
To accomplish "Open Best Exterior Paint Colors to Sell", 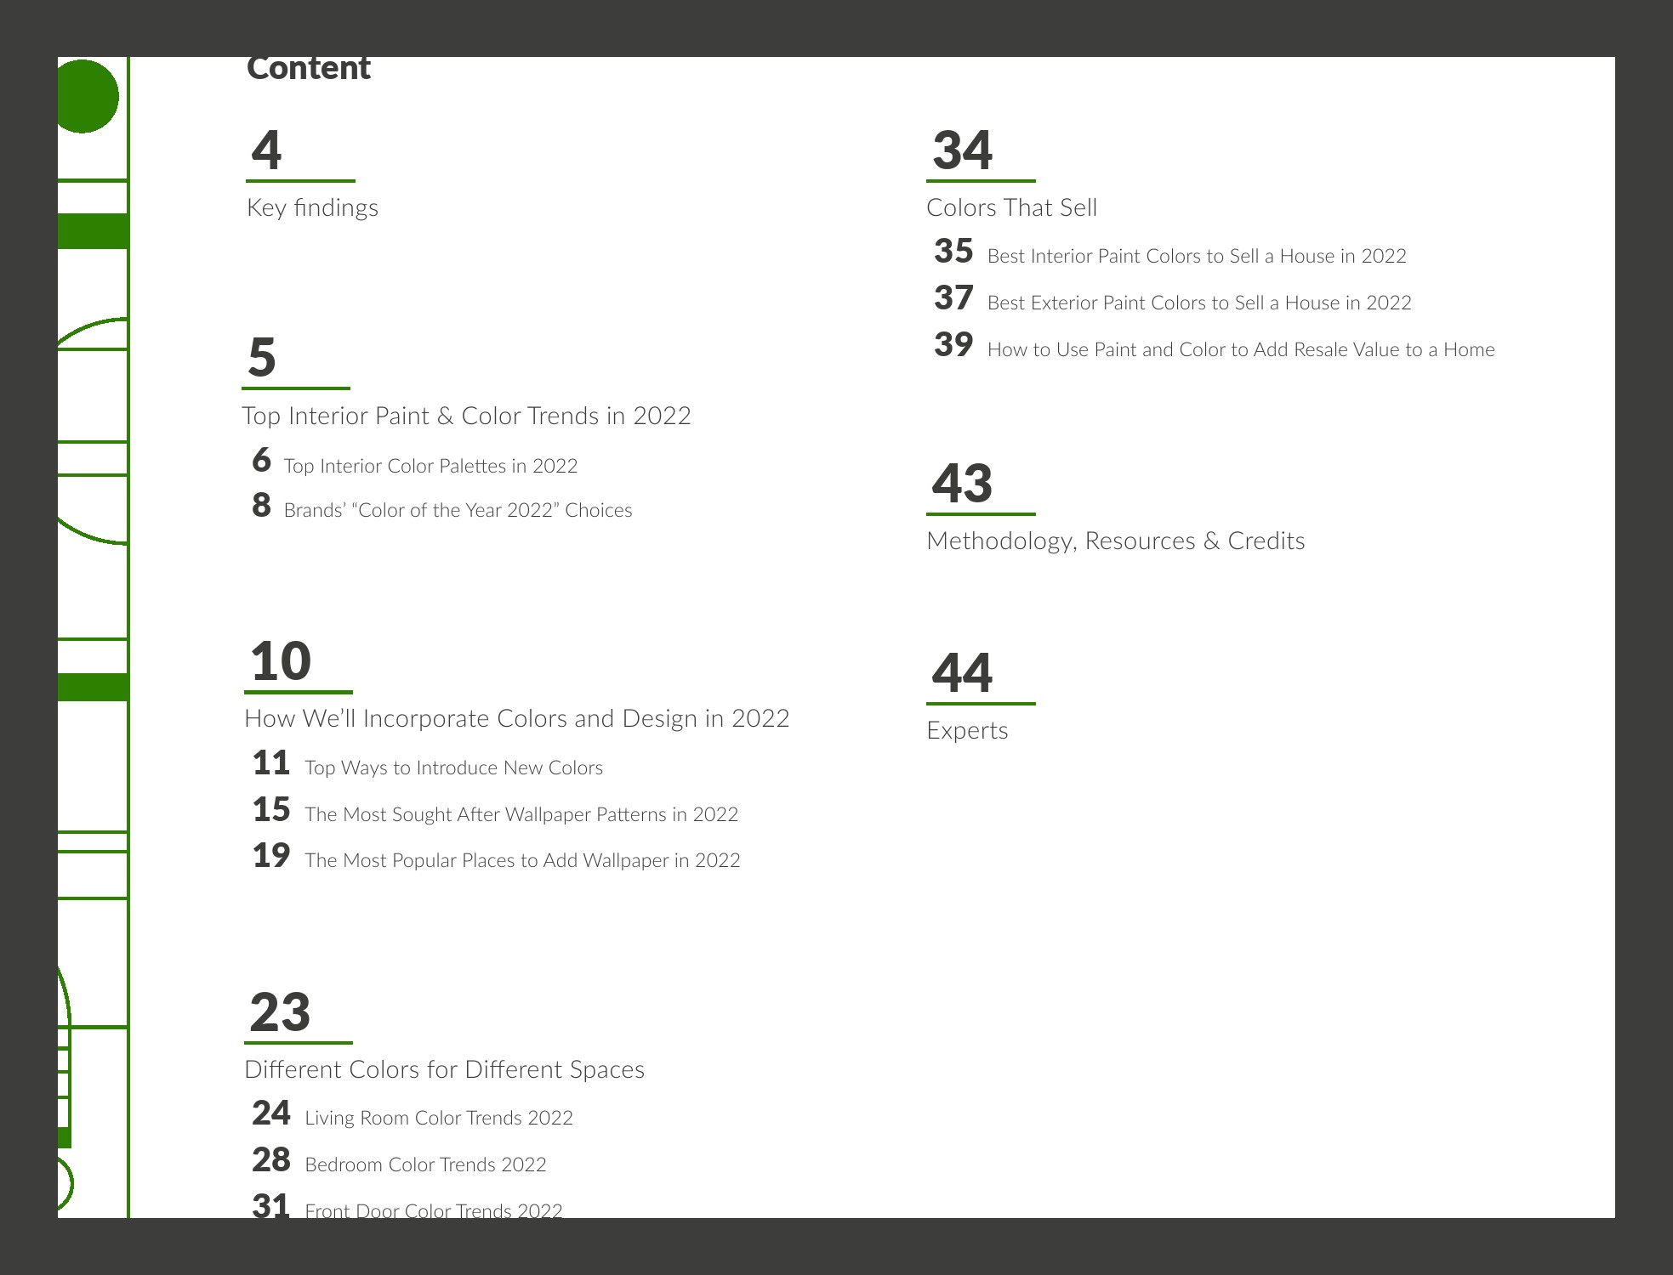I will pos(1198,303).
